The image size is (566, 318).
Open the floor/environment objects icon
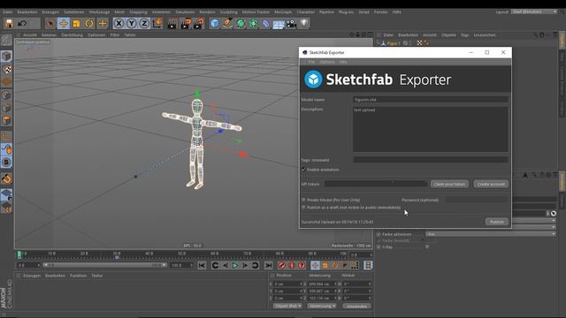click(x=279, y=24)
